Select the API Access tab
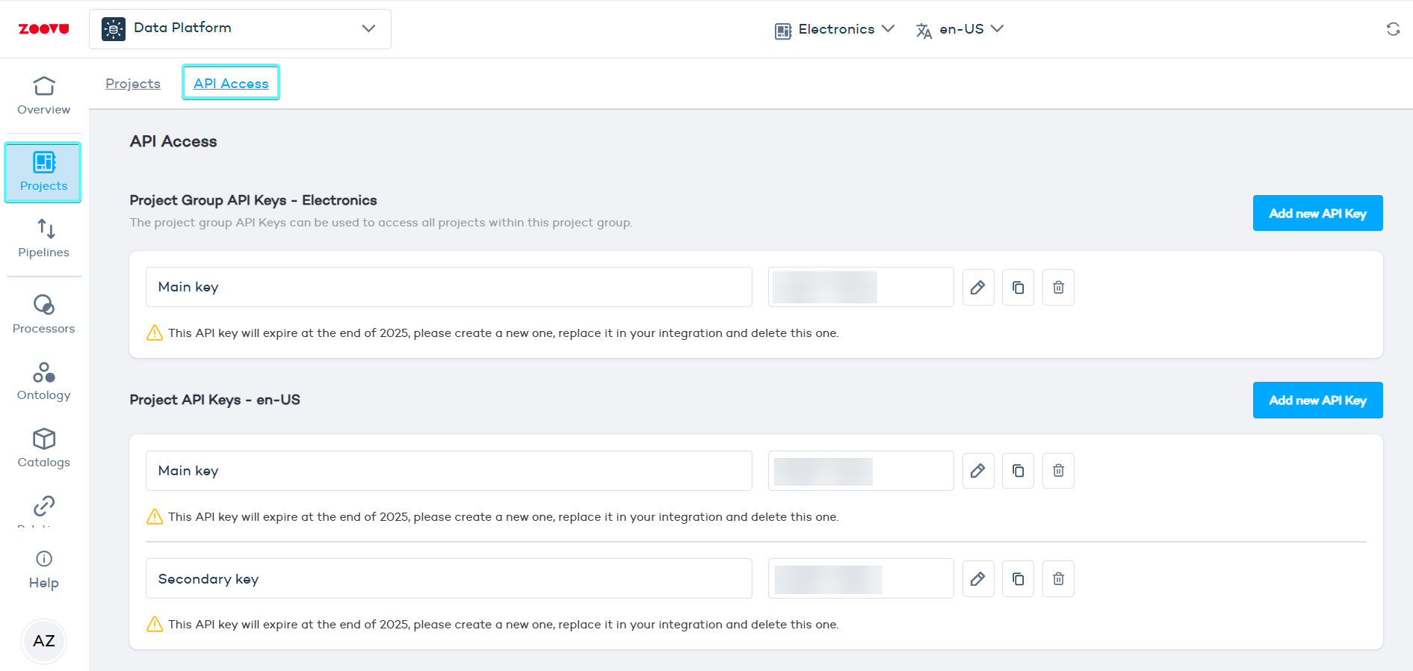 pyautogui.click(x=231, y=84)
